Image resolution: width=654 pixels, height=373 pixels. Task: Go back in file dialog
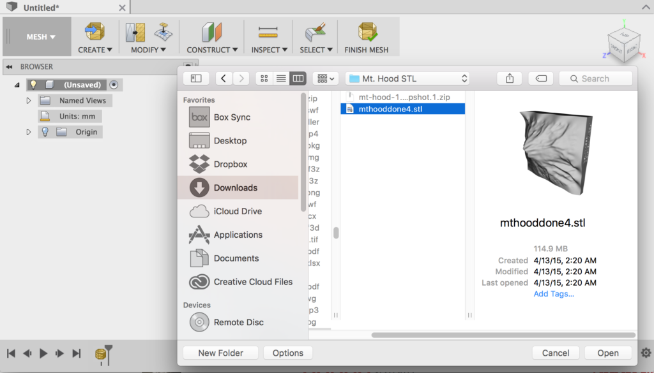tap(224, 78)
